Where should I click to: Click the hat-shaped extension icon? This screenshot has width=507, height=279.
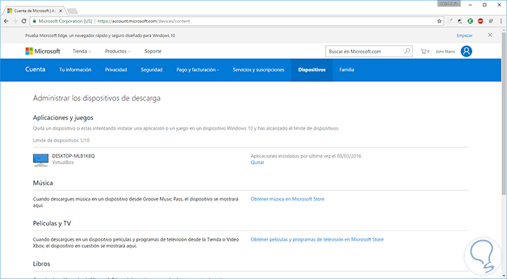460,21
